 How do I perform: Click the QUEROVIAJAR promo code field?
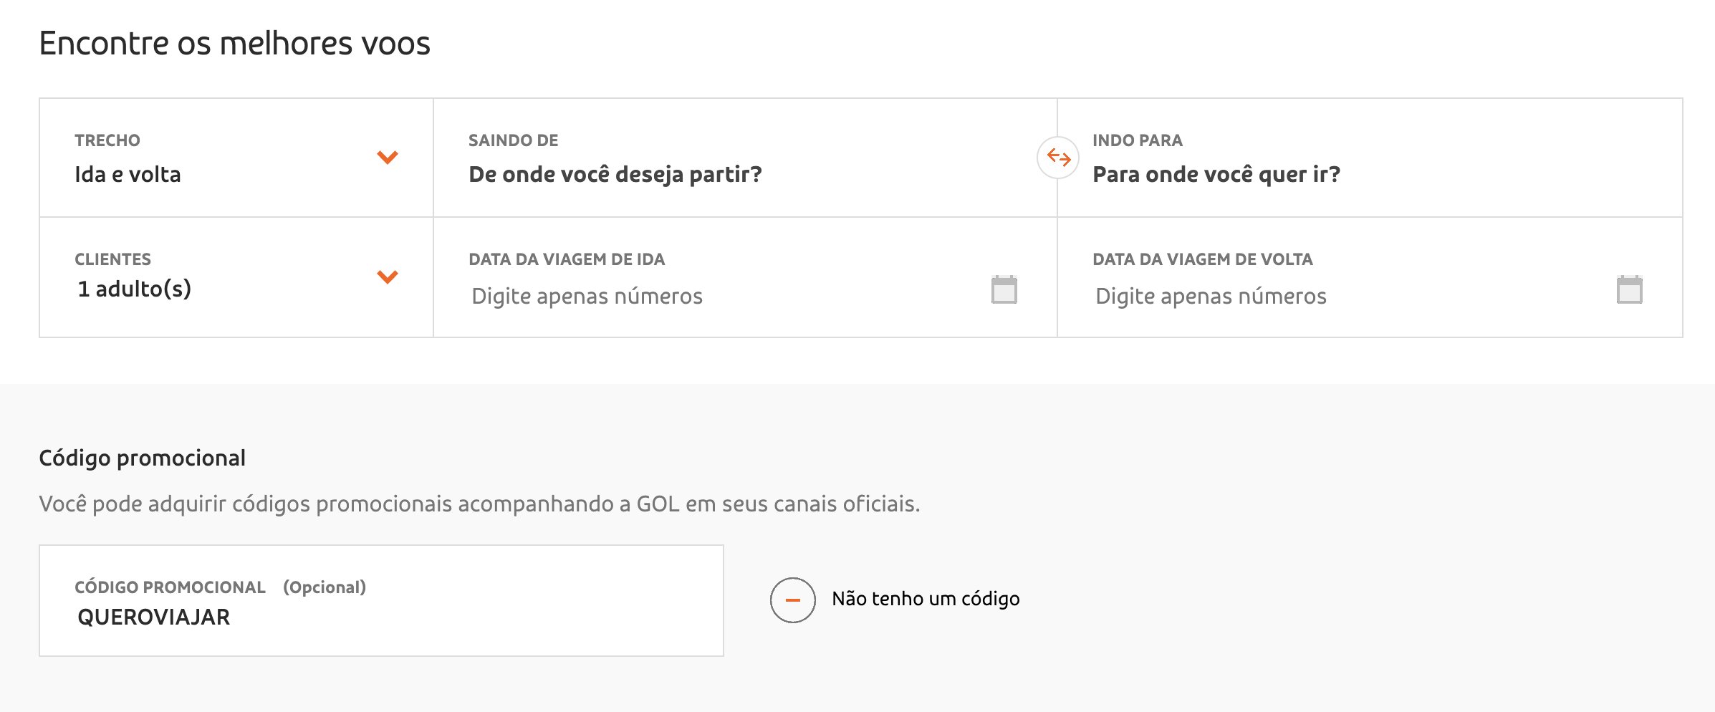click(381, 600)
